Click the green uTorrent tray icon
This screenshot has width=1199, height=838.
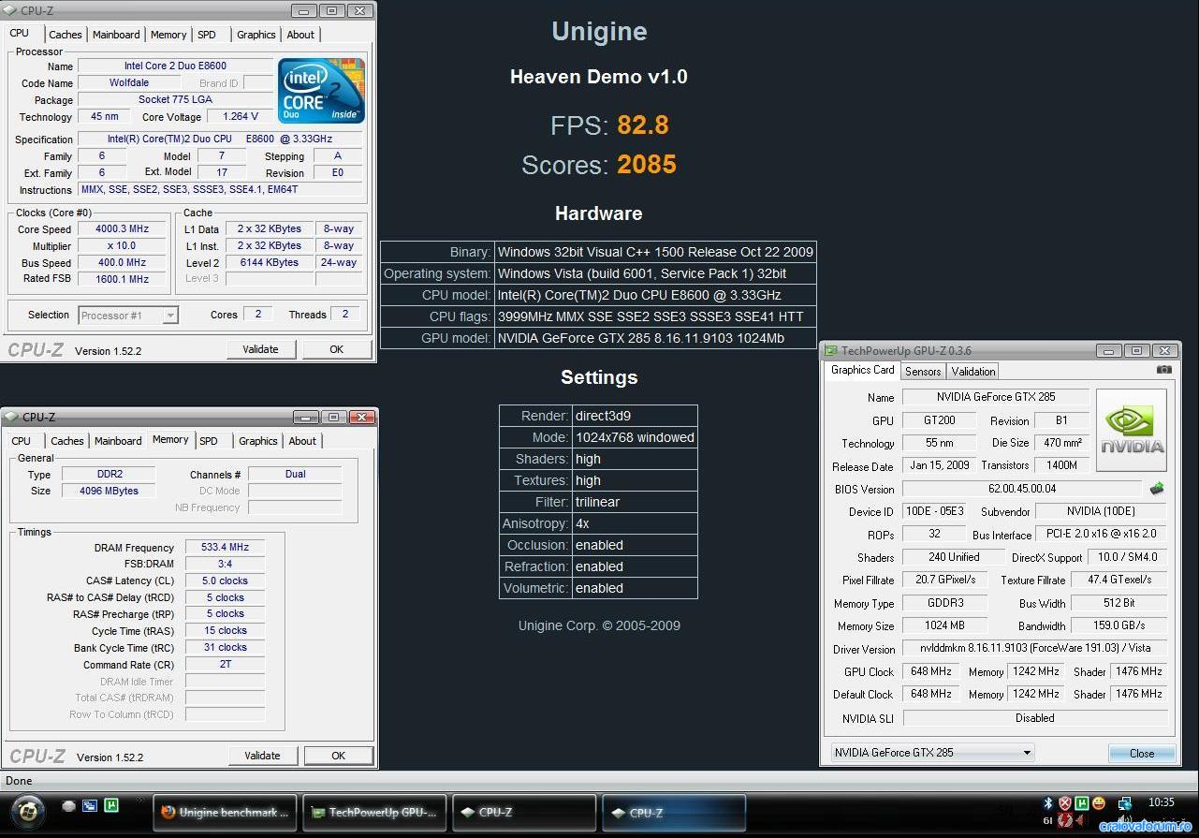point(1082,803)
